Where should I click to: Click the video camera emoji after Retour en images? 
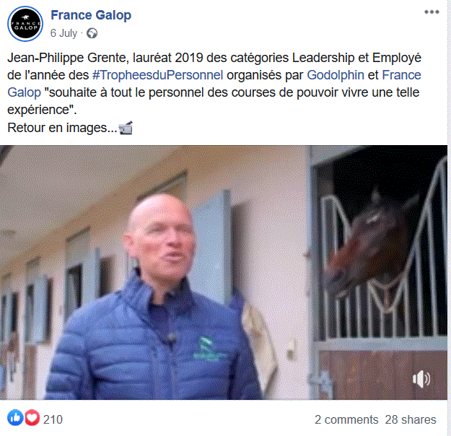point(126,128)
